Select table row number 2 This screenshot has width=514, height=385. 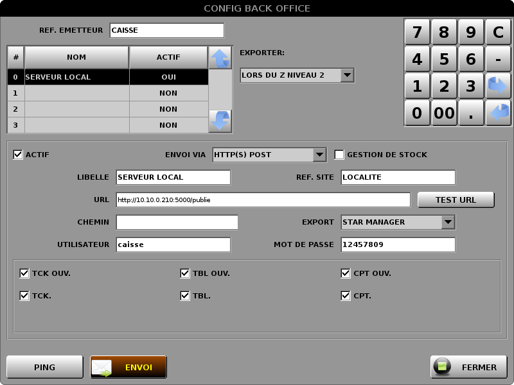pyautogui.click(x=108, y=109)
